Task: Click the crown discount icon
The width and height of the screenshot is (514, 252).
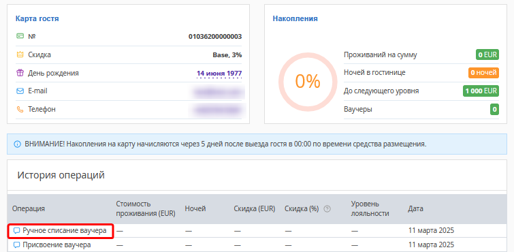Action: click(x=20, y=54)
